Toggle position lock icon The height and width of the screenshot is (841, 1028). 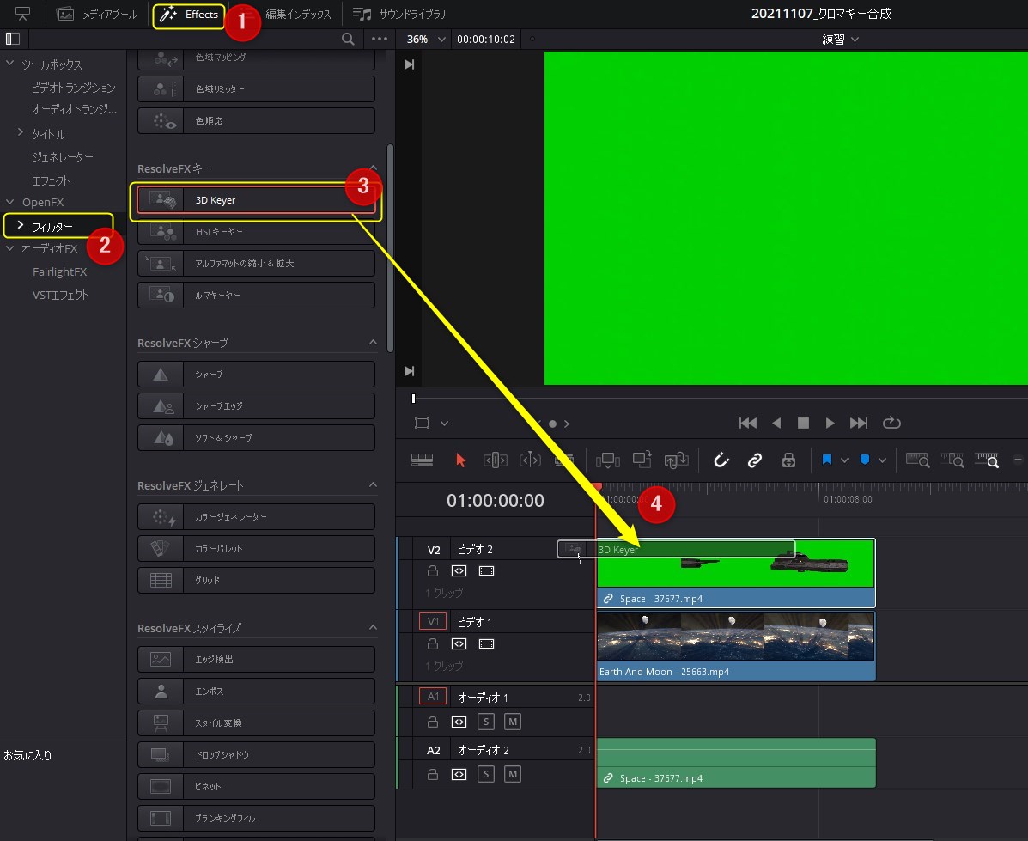coord(788,460)
